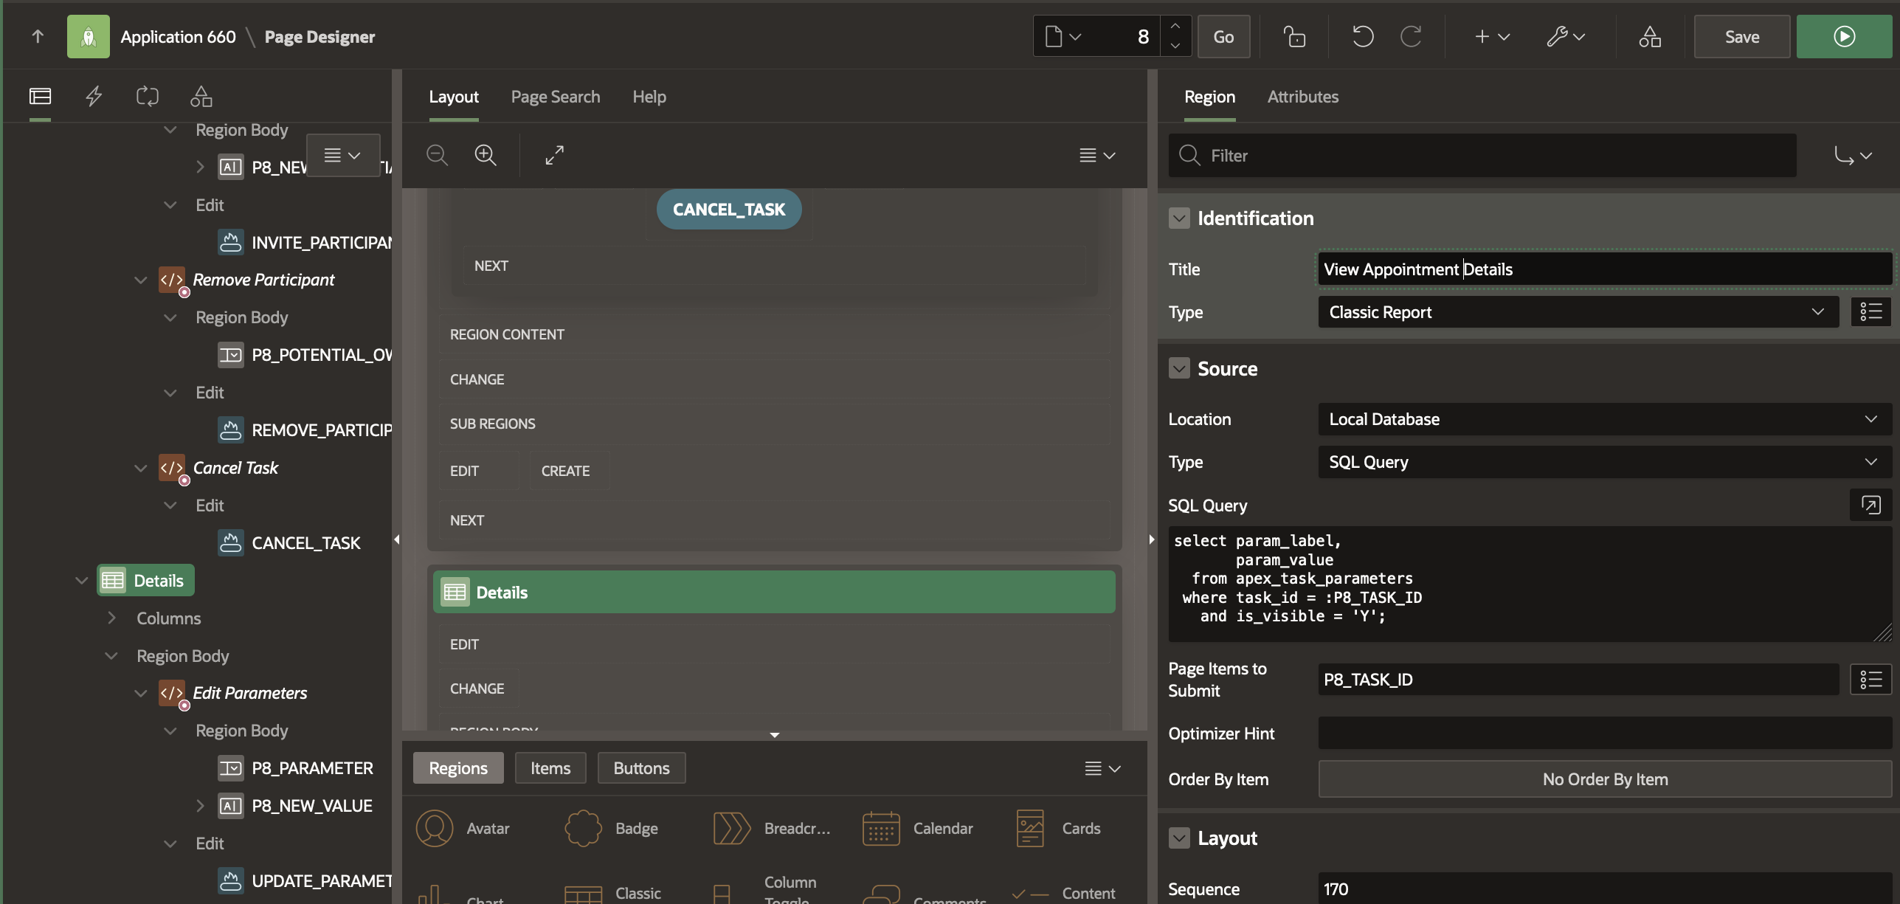Open the Page Search tab
The image size is (1900, 904).
(x=555, y=97)
